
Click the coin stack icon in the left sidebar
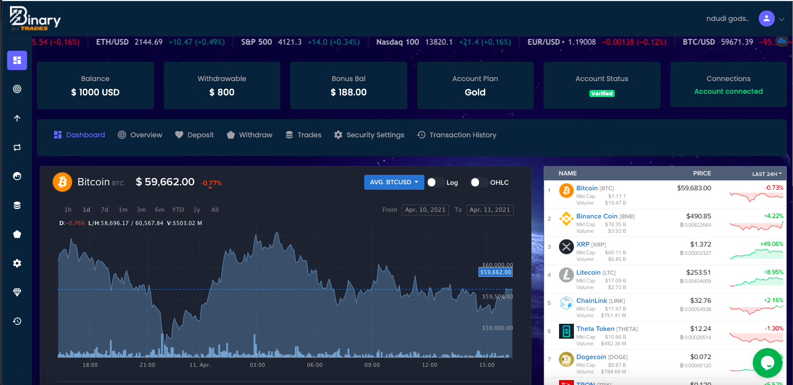17,205
